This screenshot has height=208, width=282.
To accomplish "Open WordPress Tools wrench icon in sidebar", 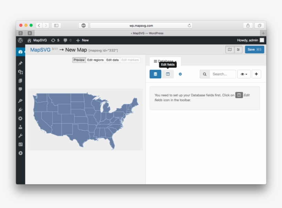I will pos(20,136).
